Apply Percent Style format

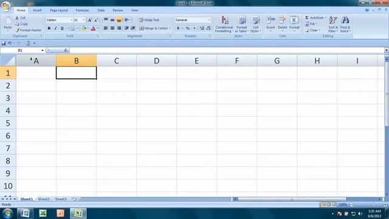click(188, 29)
